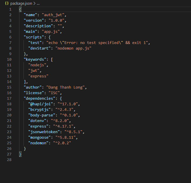The height and width of the screenshot is (183, 191).
Task: Click the "^8.5.1" version value
Action: pyautogui.click(x=73, y=132)
